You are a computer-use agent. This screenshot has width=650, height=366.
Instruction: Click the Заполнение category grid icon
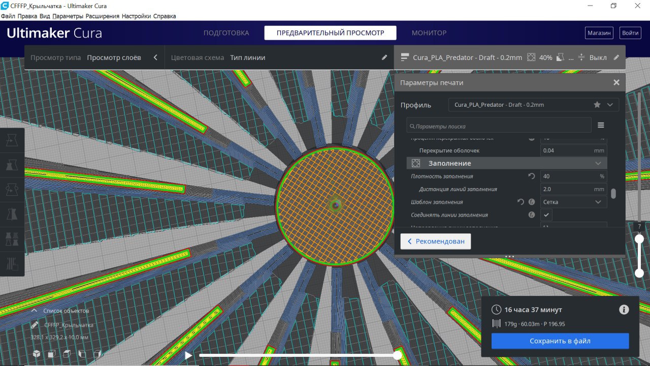coord(416,163)
